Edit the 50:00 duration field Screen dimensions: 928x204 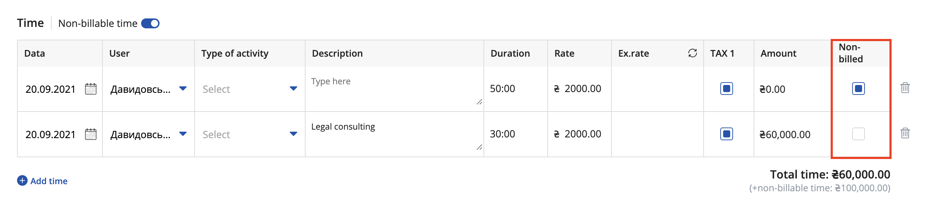pos(515,89)
